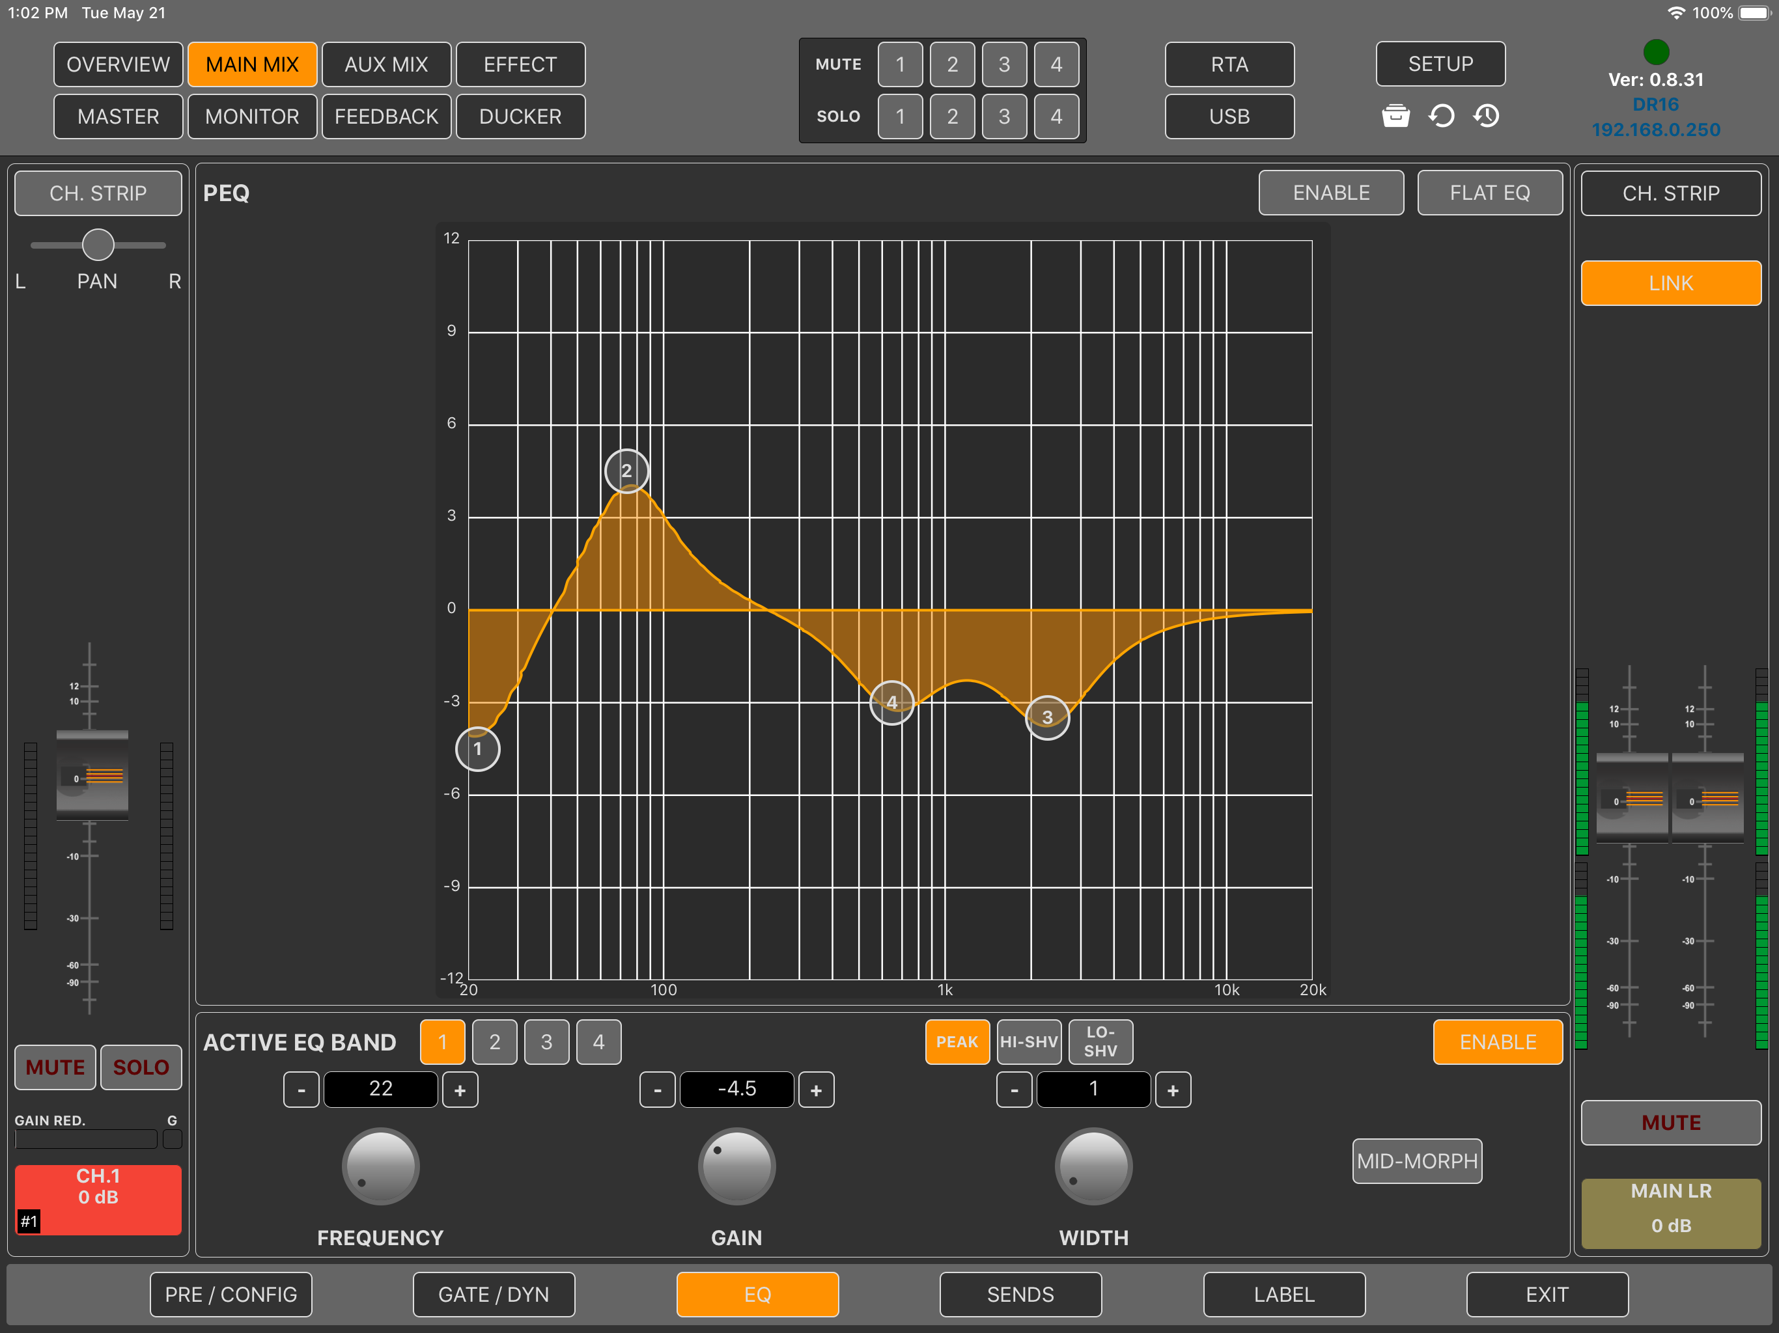Select active EQ band 3
This screenshot has height=1333, width=1779.
coord(546,1042)
